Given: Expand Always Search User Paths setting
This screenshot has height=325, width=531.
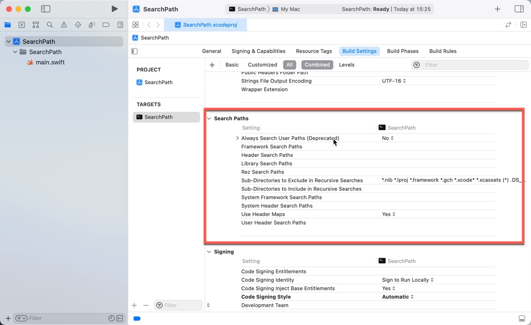Looking at the screenshot, I should 238,138.
